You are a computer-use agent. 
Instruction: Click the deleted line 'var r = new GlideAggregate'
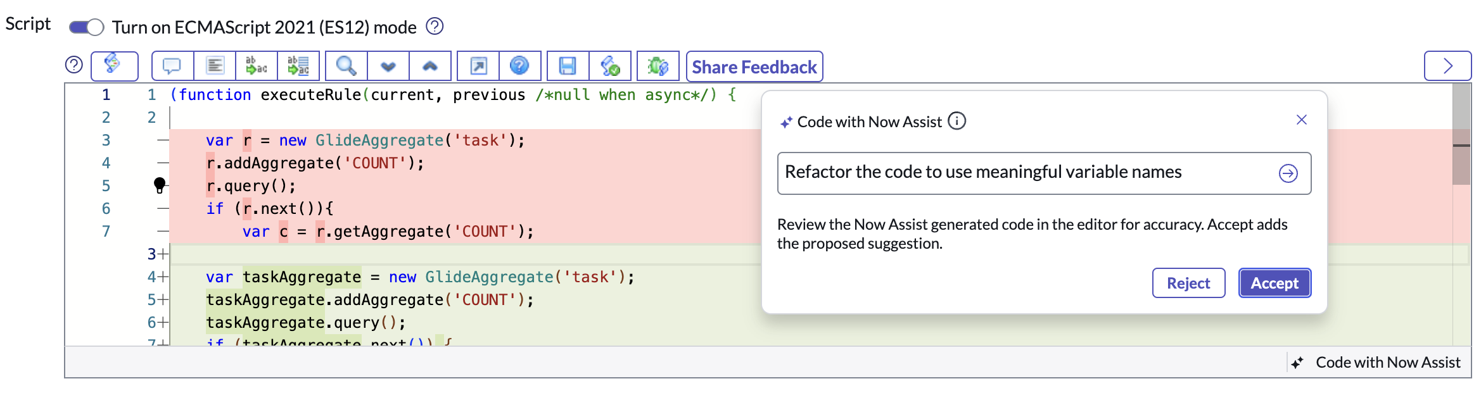pyautogui.click(x=365, y=140)
